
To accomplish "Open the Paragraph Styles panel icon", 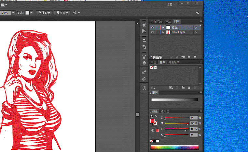I will point(144,78).
